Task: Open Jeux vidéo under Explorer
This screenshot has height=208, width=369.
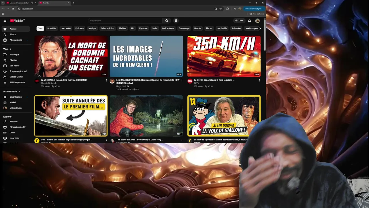Action: point(16,138)
